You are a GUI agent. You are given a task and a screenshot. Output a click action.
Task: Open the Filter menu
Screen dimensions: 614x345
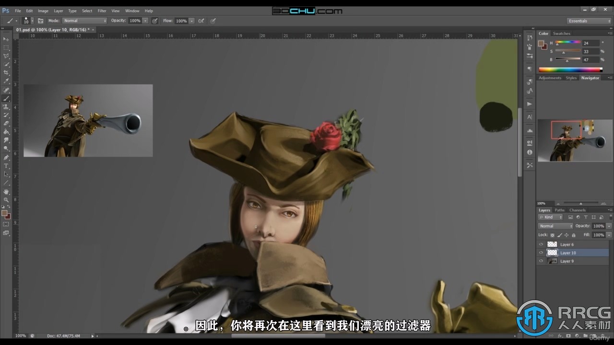(102, 11)
